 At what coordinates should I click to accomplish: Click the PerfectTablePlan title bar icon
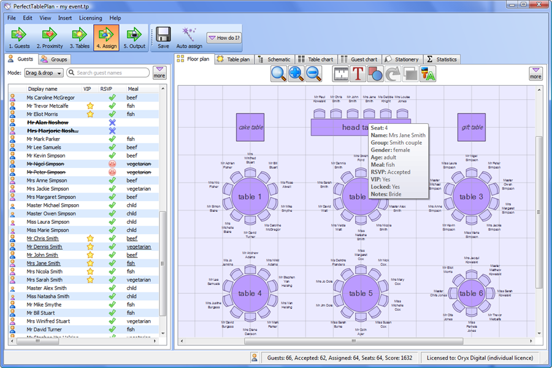tap(7, 6)
